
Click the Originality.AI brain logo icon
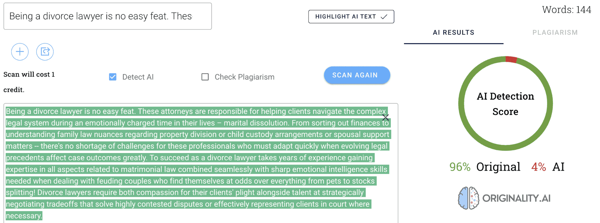pos(468,198)
